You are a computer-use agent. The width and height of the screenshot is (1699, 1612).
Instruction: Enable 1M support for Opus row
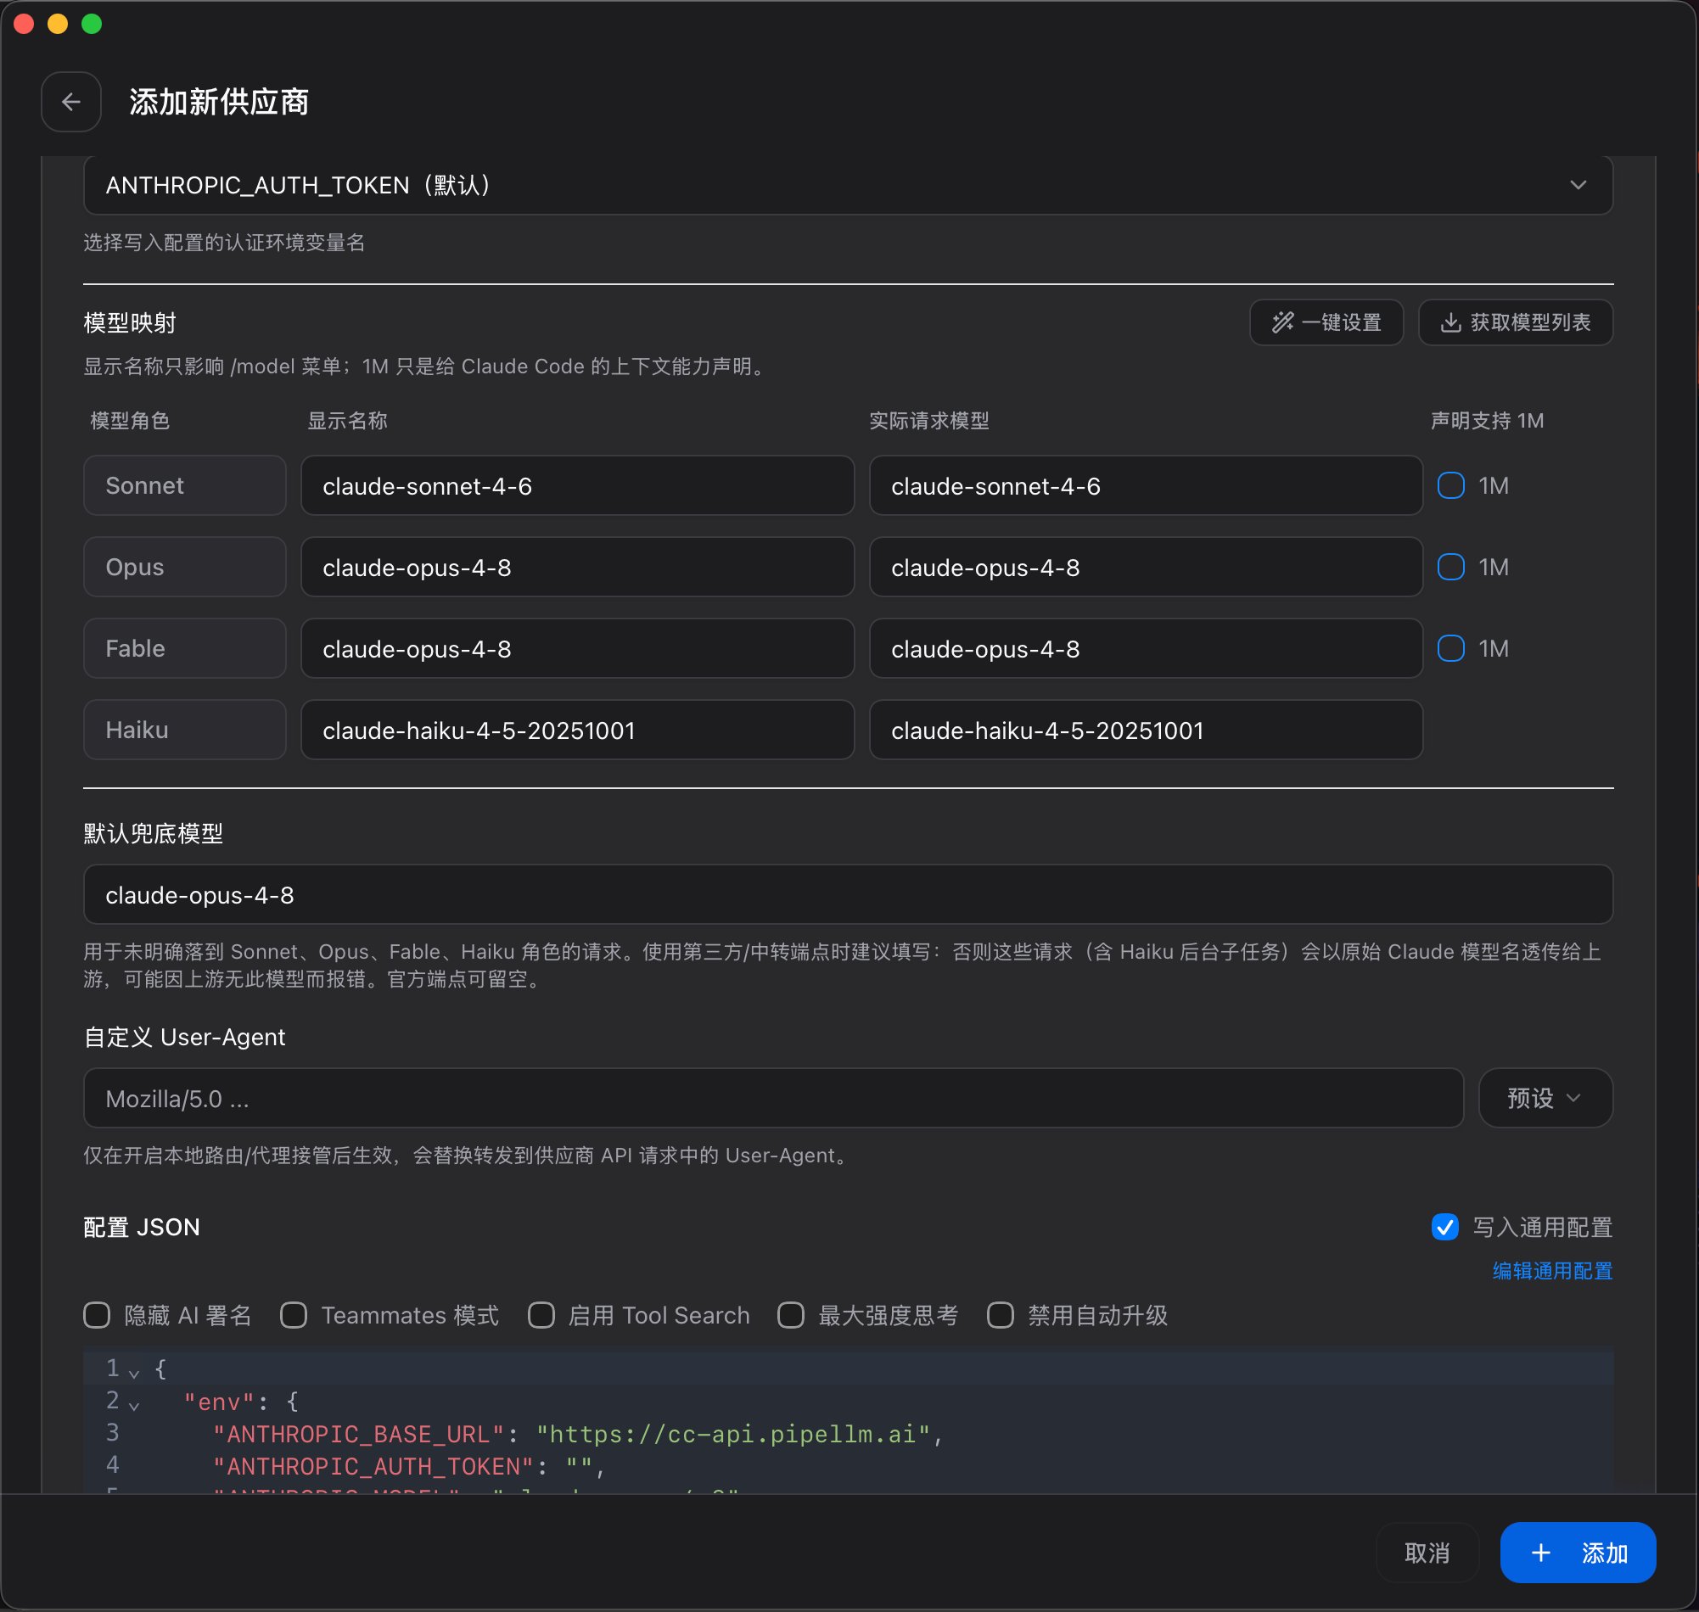[x=1450, y=567]
